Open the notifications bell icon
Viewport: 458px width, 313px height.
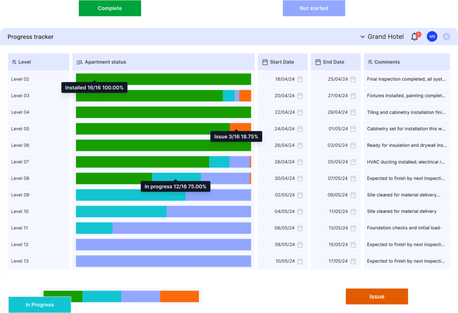(x=415, y=37)
